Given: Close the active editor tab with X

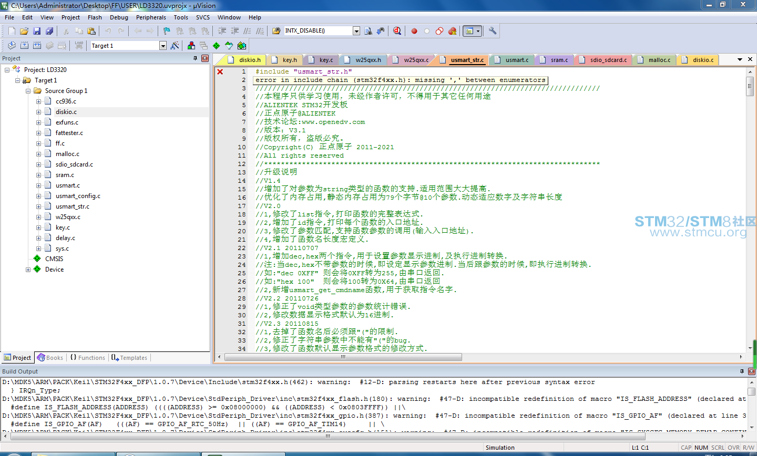Looking at the screenshot, I should point(750,59).
